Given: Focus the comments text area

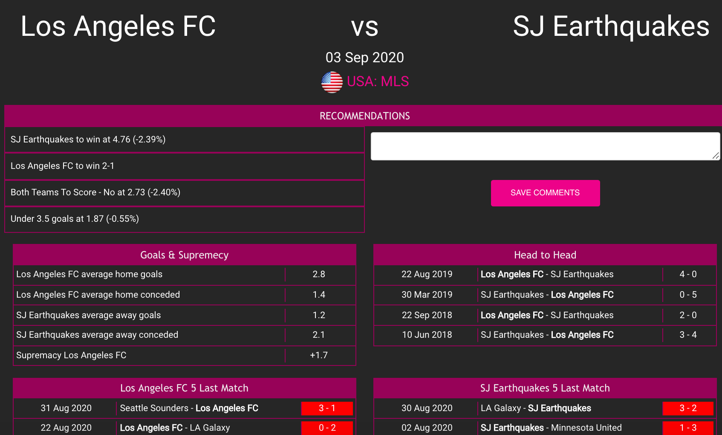Looking at the screenshot, I should 545,146.
